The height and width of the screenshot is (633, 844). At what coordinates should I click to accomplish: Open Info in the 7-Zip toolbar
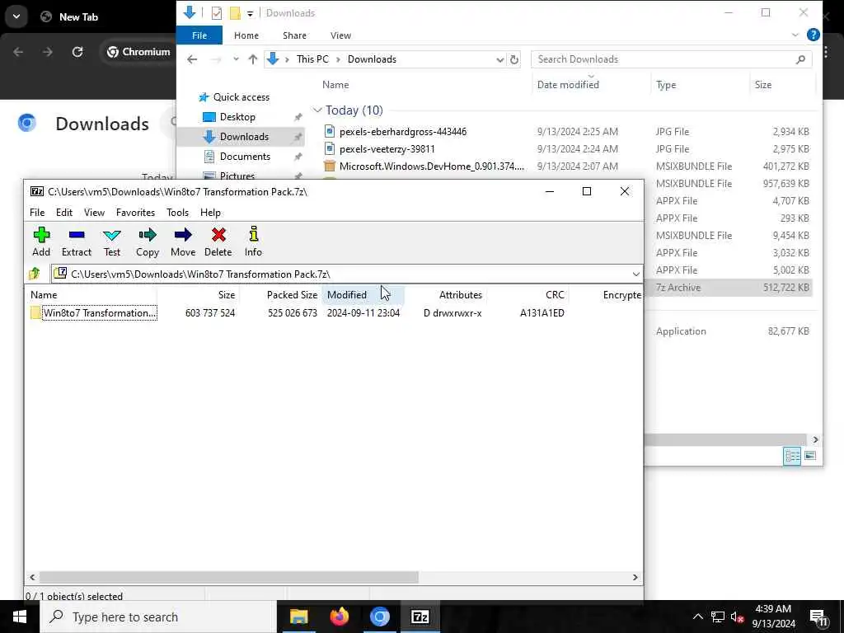[x=253, y=241]
